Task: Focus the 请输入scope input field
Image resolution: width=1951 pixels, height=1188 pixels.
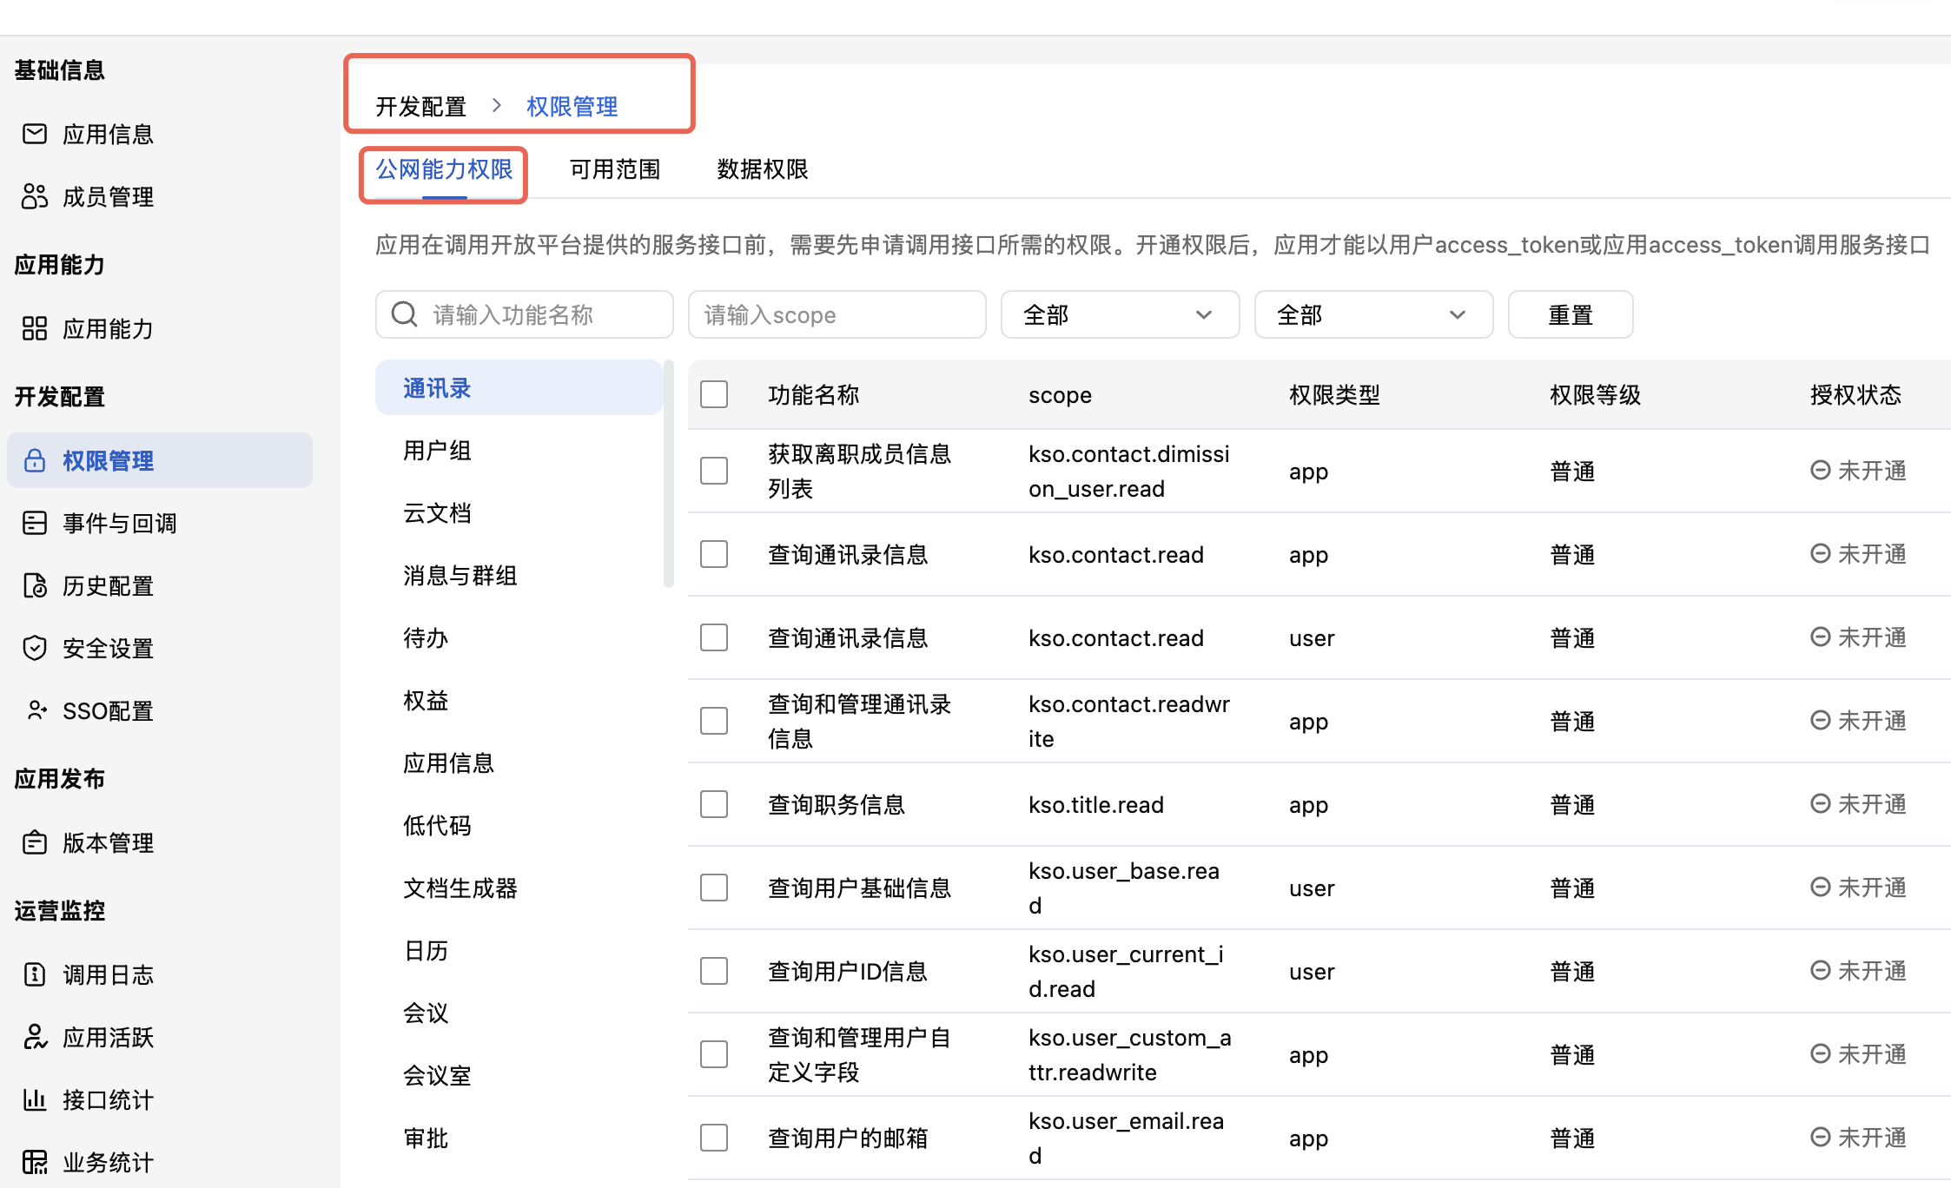Action: [x=837, y=314]
